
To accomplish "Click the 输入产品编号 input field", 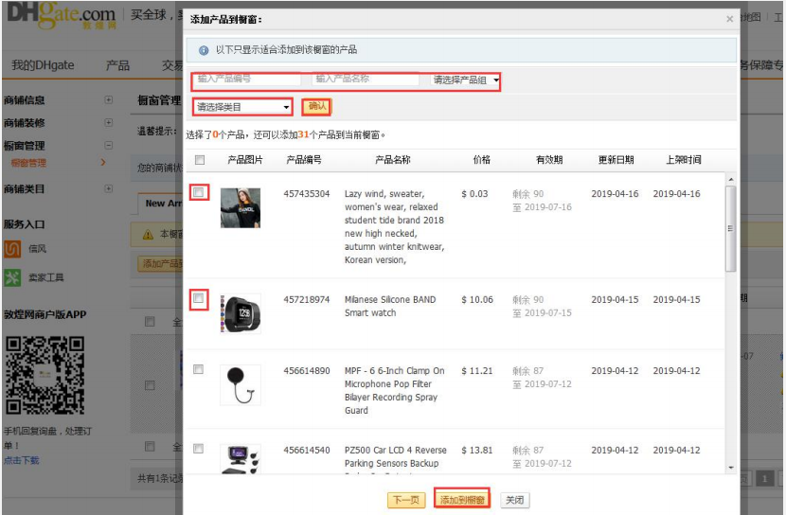I will point(247,79).
